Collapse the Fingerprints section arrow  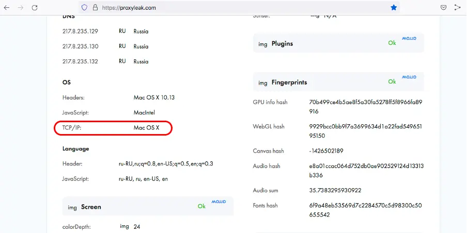tap(409, 77)
